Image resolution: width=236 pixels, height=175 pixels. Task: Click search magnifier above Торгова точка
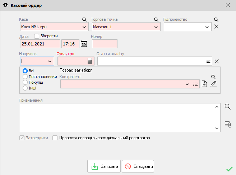[156, 20]
